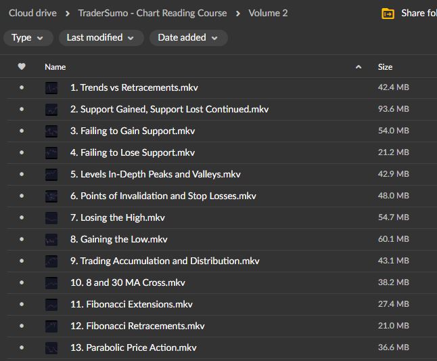
Task: Toggle favorite dot for Fibonacci Extensions
Action: point(22,304)
